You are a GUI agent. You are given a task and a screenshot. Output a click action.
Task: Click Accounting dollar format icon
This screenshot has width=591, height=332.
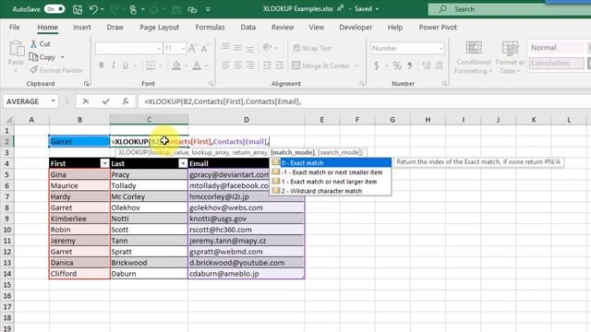point(377,65)
